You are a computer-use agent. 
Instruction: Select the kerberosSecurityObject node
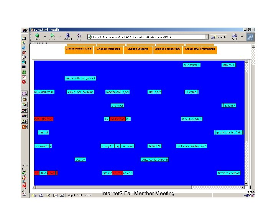coord(80,78)
